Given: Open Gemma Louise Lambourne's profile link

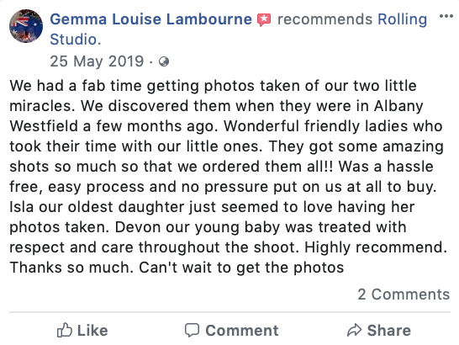Looking at the screenshot, I should 150,19.
